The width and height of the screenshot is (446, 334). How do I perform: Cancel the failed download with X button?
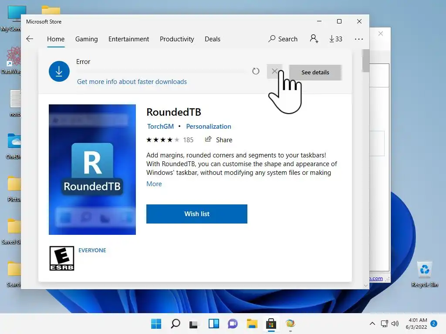pyautogui.click(x=274, y=71)
